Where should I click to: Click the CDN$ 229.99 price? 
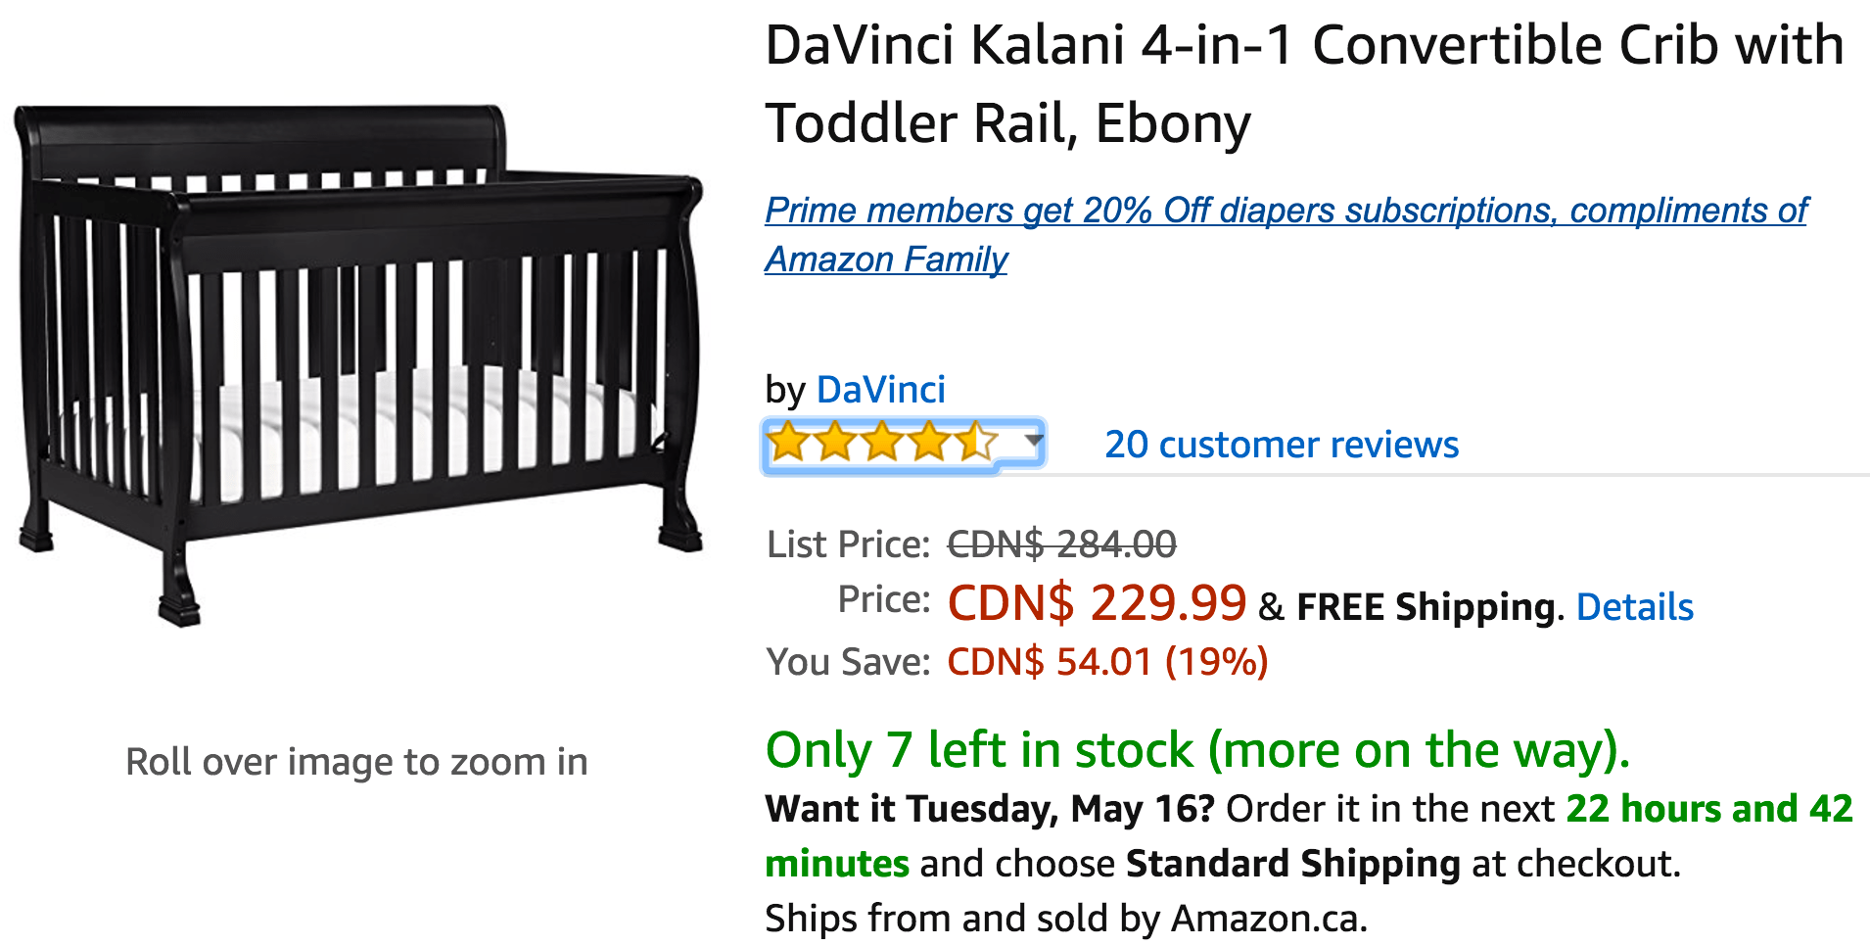1097,602
